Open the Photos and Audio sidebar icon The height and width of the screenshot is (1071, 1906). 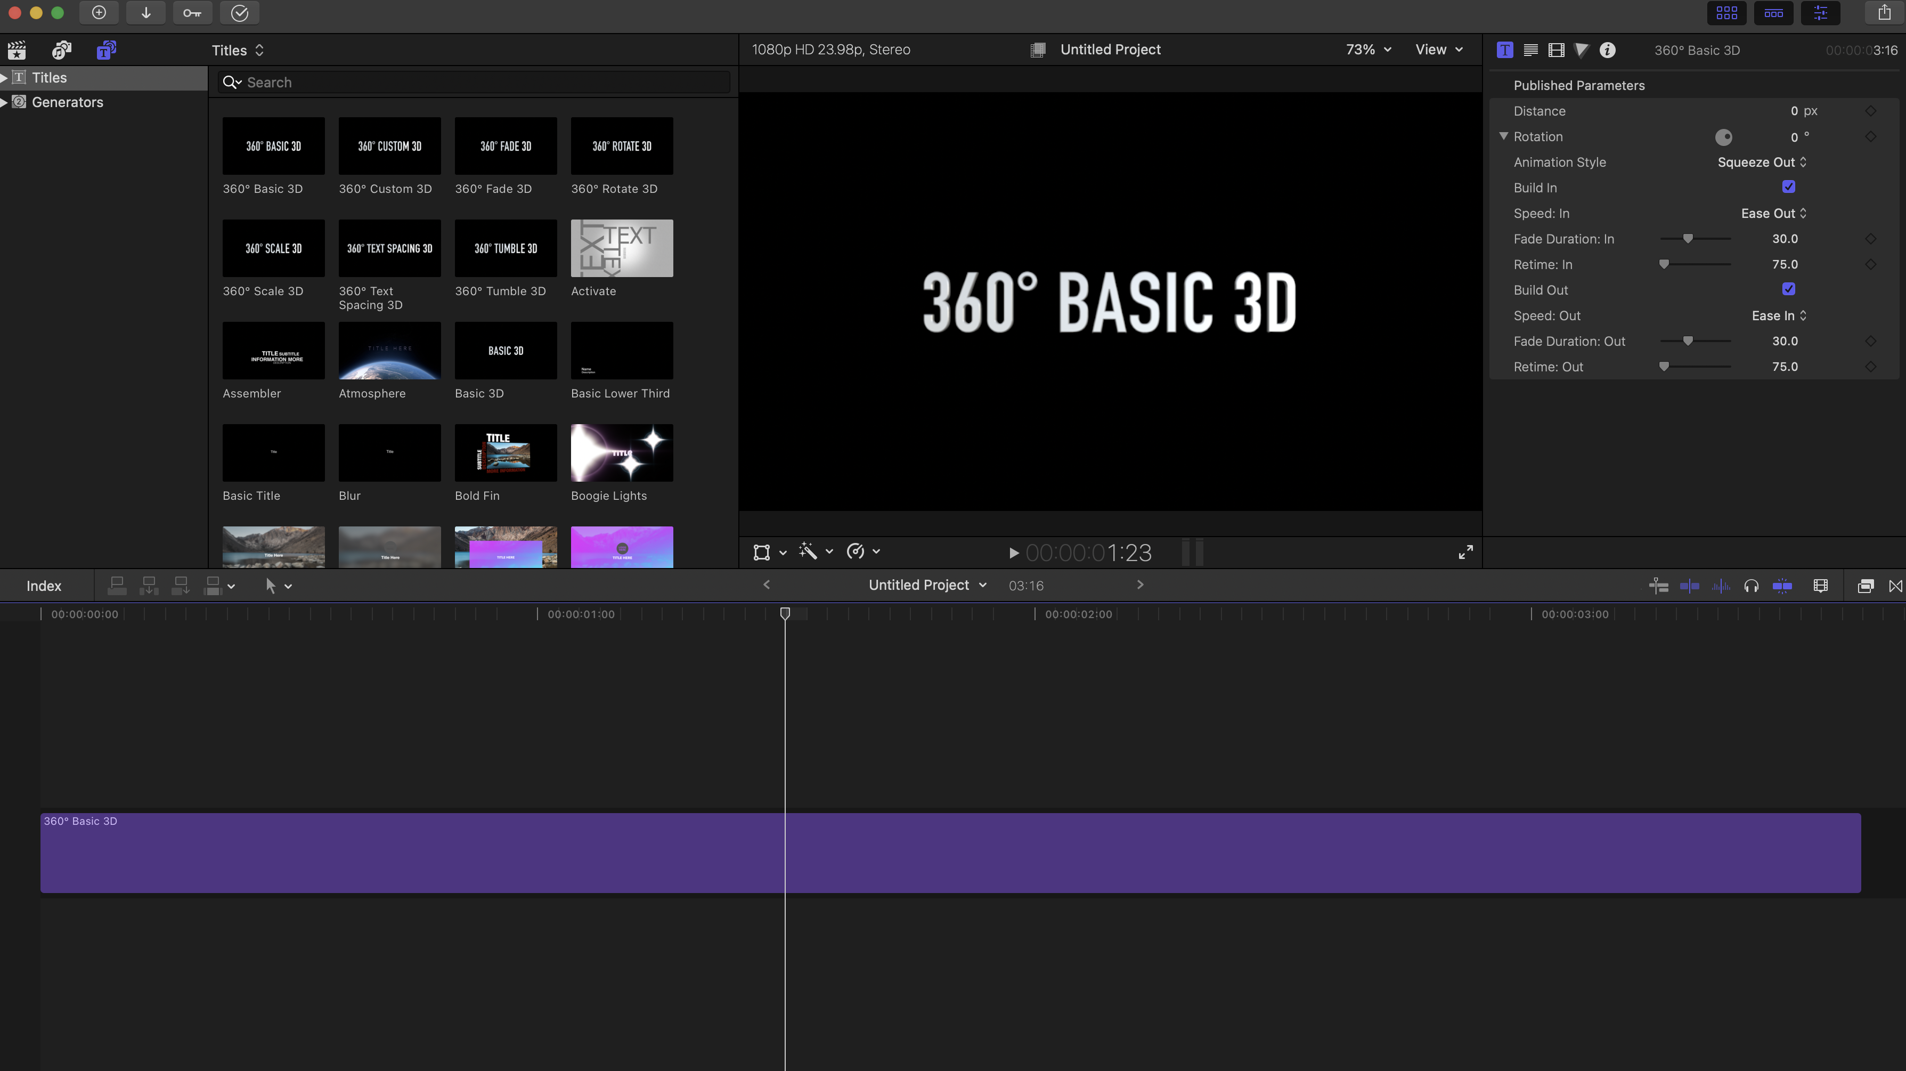(61, 50)
